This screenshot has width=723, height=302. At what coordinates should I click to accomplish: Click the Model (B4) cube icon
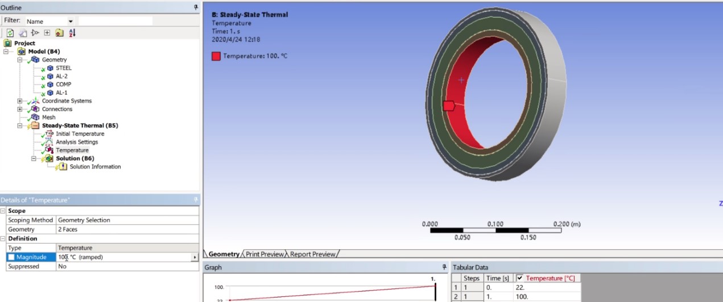(x=22, y=52)
